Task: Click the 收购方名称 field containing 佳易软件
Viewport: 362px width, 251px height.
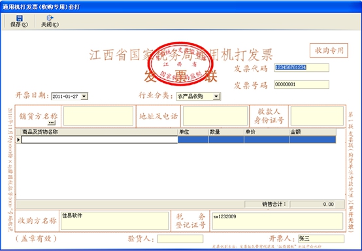Action: 115,221
